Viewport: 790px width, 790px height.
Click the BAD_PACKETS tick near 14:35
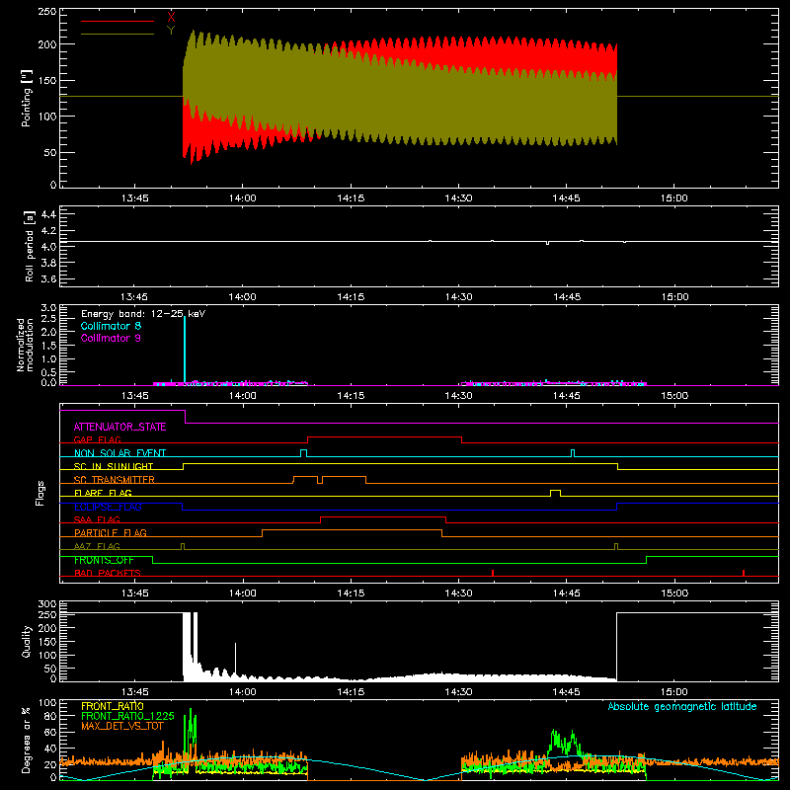pos(493,573)
